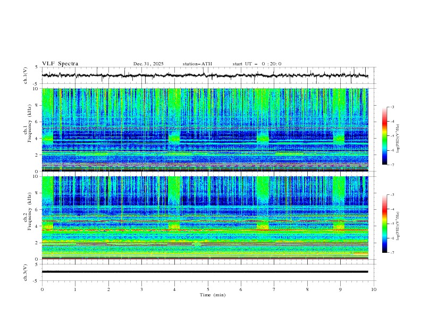Click the "VLF Spectra" plot title
This screenshot has height=325, width=421.
click(x=60, y=64)
